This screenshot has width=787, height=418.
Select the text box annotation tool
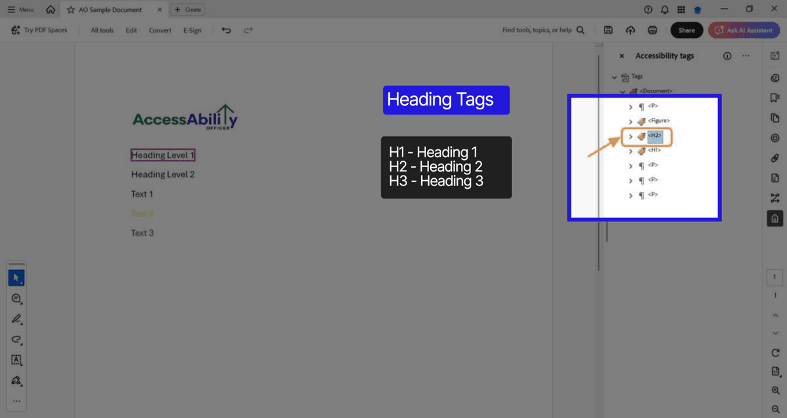pyautogui.click(x=16, y=360)
